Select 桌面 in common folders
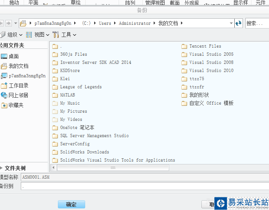269x210 pixels. [10, 56]
